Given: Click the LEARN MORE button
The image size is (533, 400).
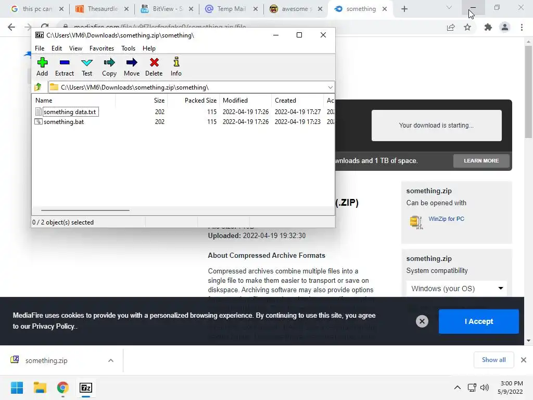Looking at the screenshot, I should tap(481, 160).
